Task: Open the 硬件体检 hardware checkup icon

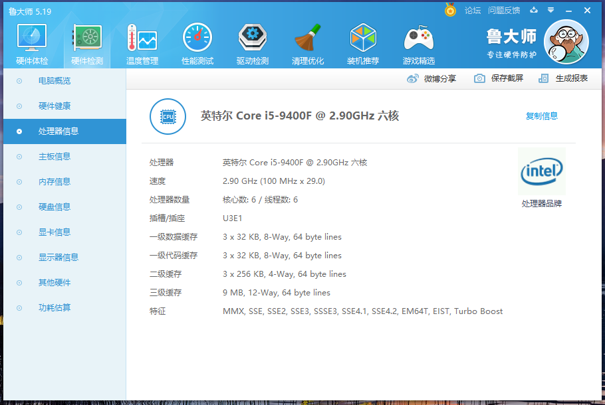Action: [x=32, y=44]
